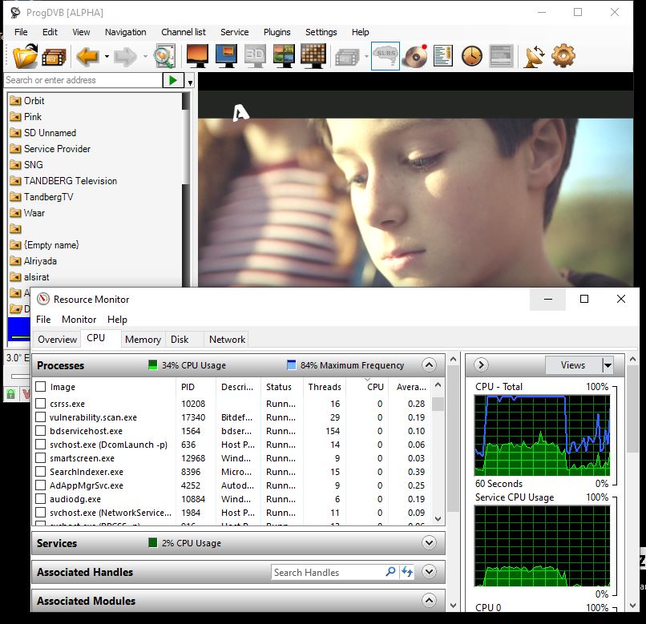The height and width of the screenshot is (624, 646).
Task: Open the Plugins menu in ProgDVB
Action: (277, 32)
